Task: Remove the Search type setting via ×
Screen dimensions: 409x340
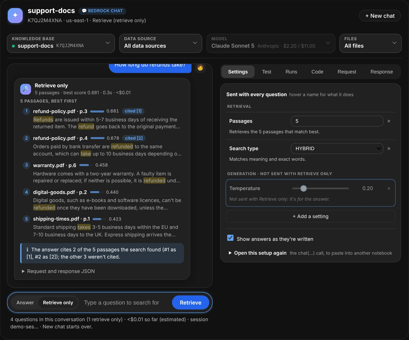Action: click(x=389, y=149)
